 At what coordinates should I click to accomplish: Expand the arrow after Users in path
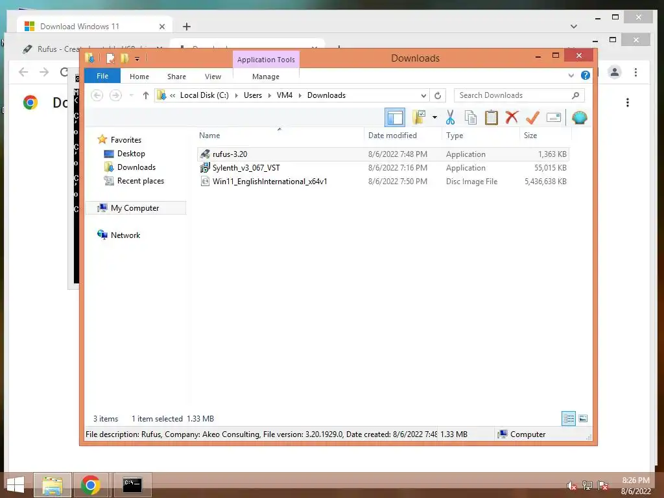pos(269,96)
